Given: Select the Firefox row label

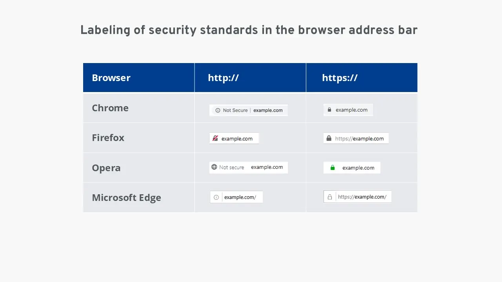Looking at the screenshot, I should [x=108, y=137].
